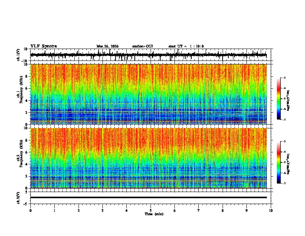Click time axis tick label "1"
305x236 pixels.
pos(54,211)
